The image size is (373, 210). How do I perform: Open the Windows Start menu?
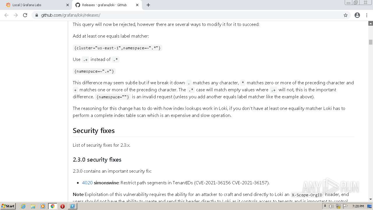[8, 206]
